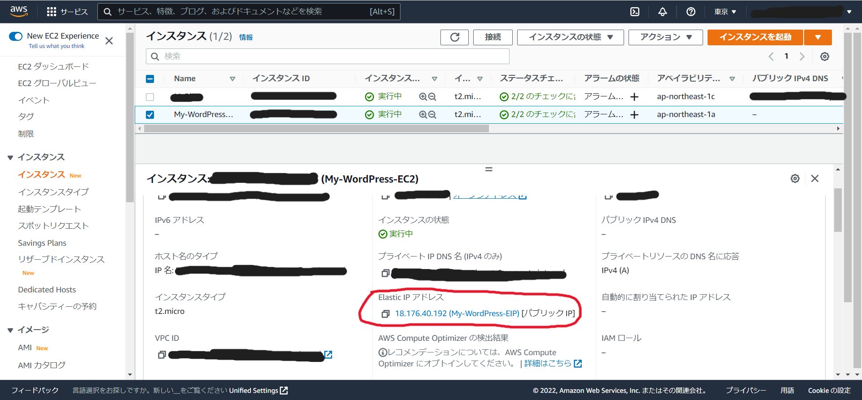Zoom in icon on first instance row
Viewport: 862px width, 400px height.
[x=423, y=96]
